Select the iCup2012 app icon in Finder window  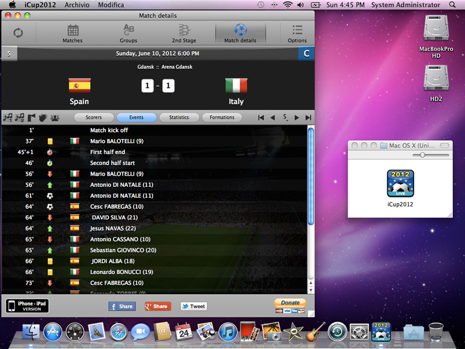[x=400, y=183]
